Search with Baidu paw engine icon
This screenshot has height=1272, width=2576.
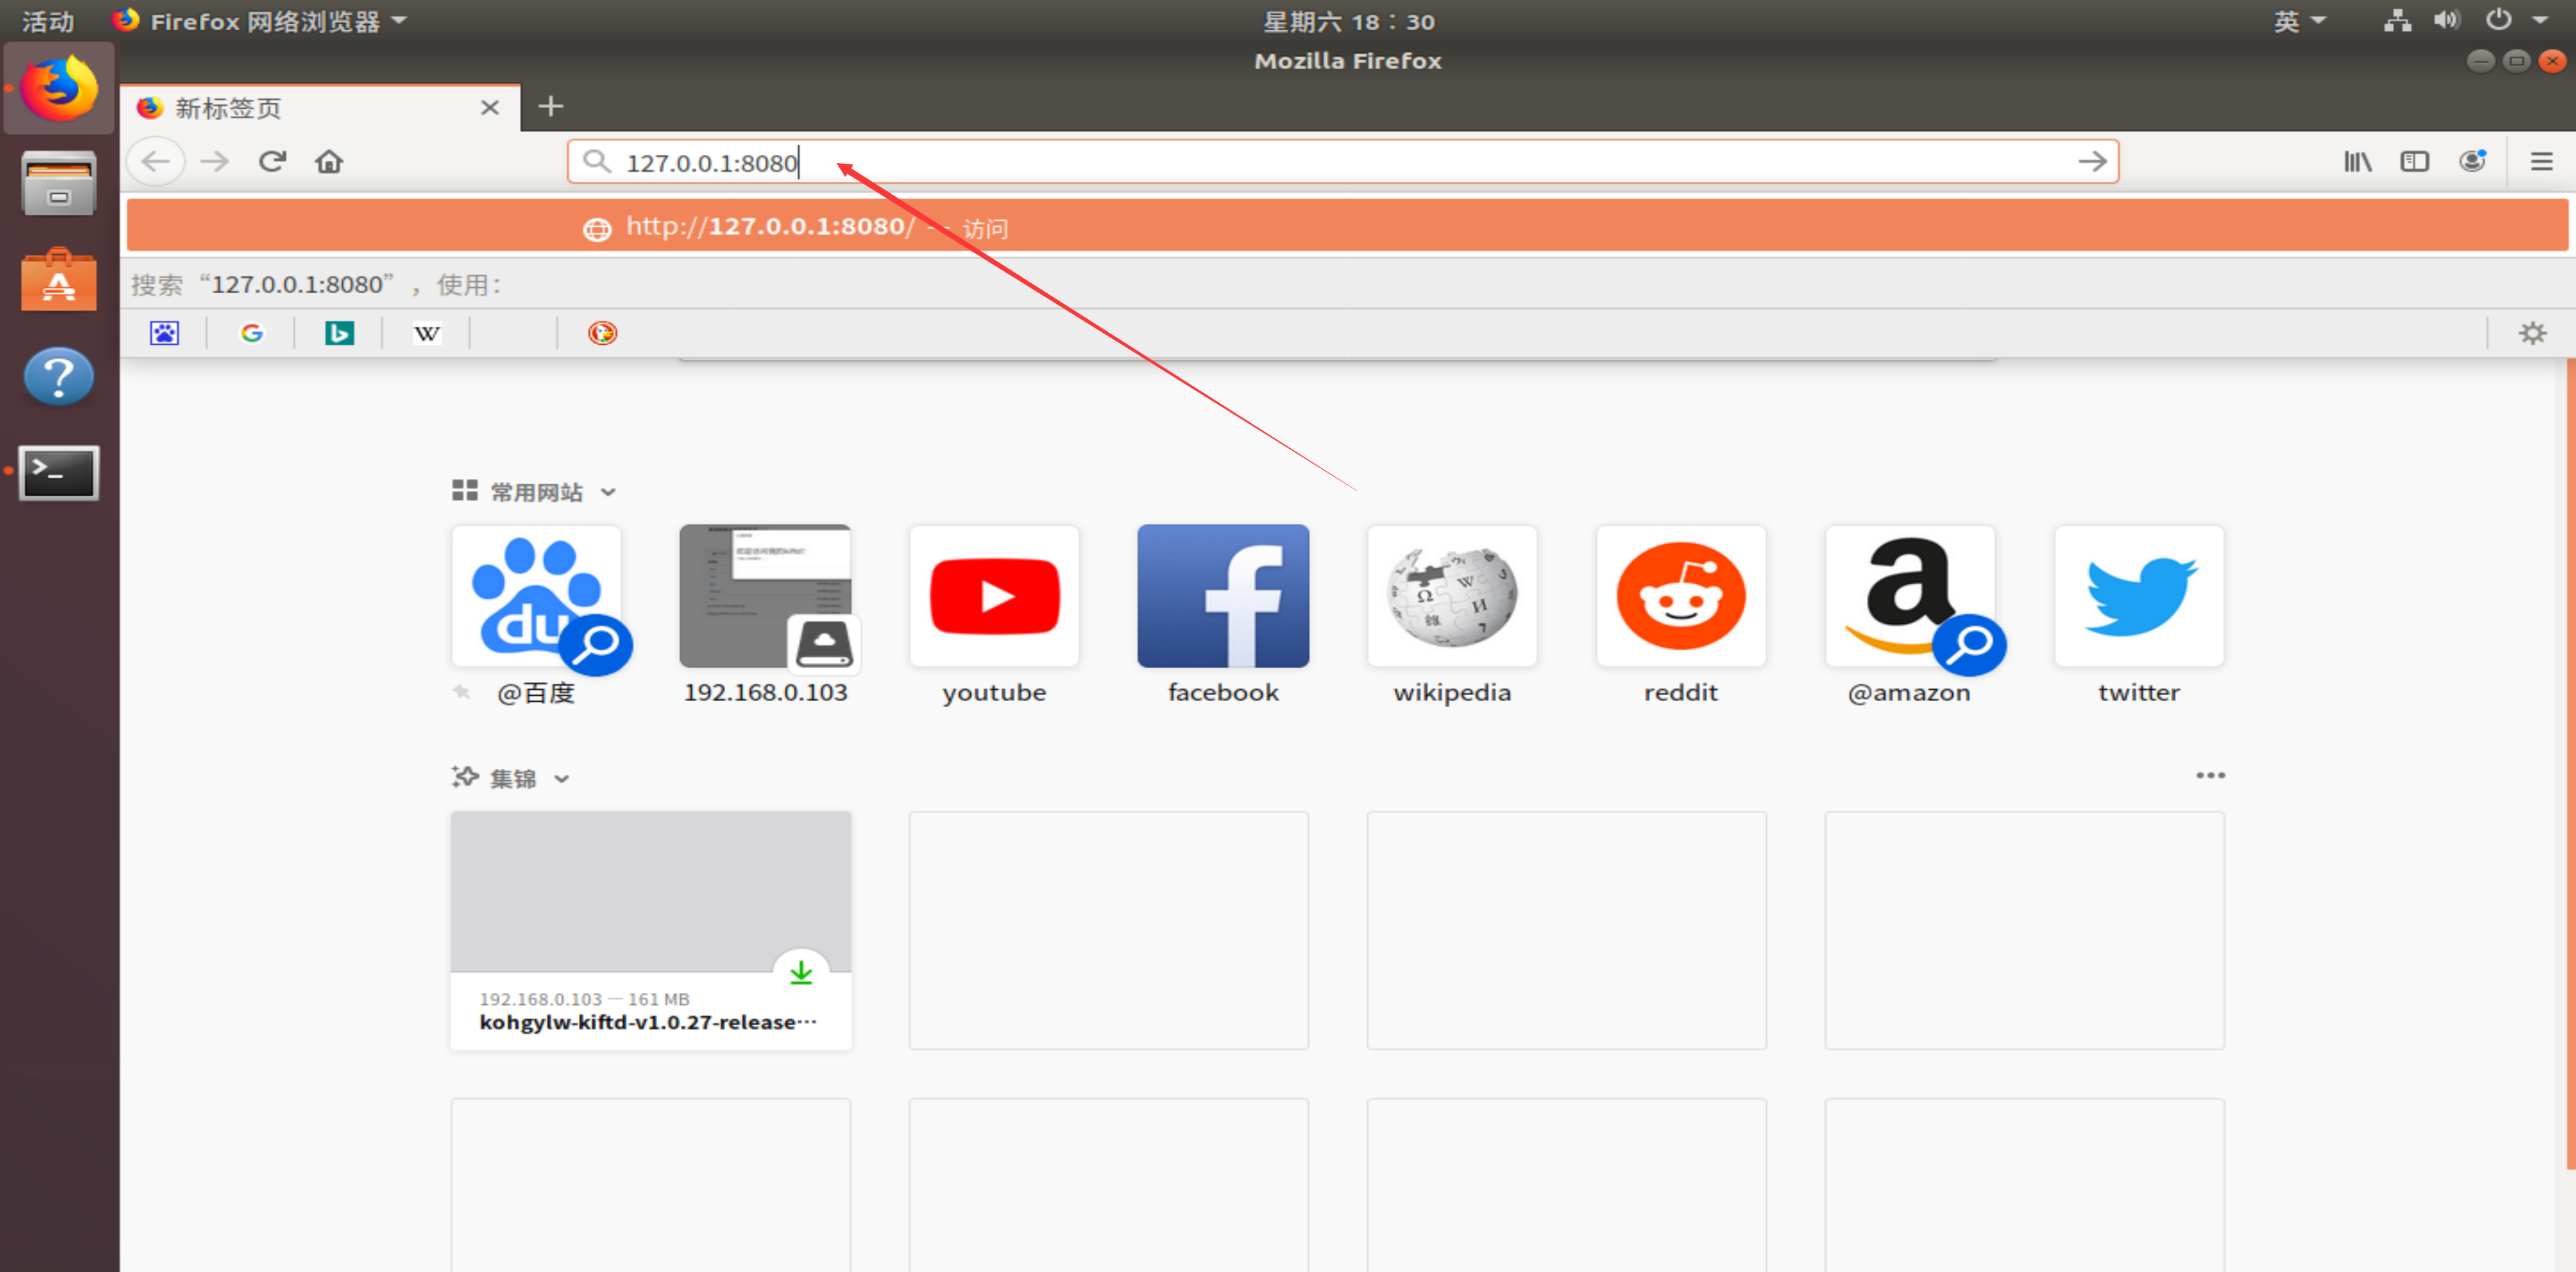(164, 333)
